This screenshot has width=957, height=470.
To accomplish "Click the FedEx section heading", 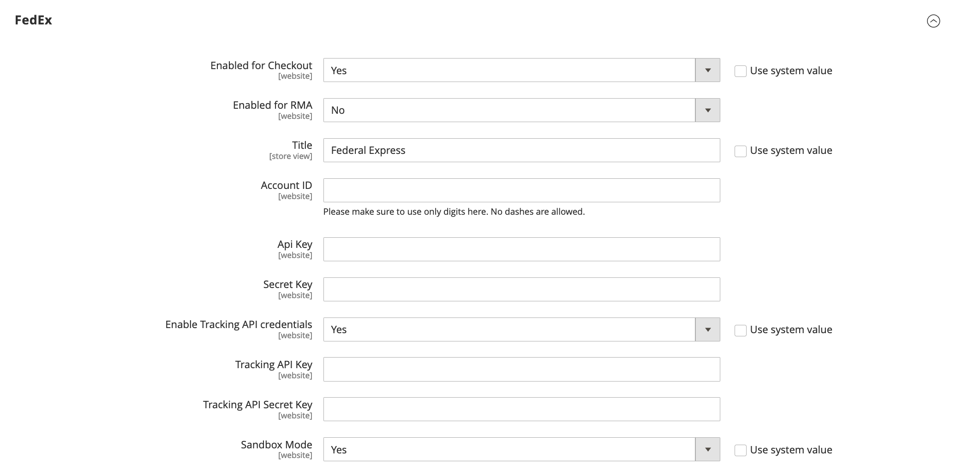I will (x=33, y=20).
